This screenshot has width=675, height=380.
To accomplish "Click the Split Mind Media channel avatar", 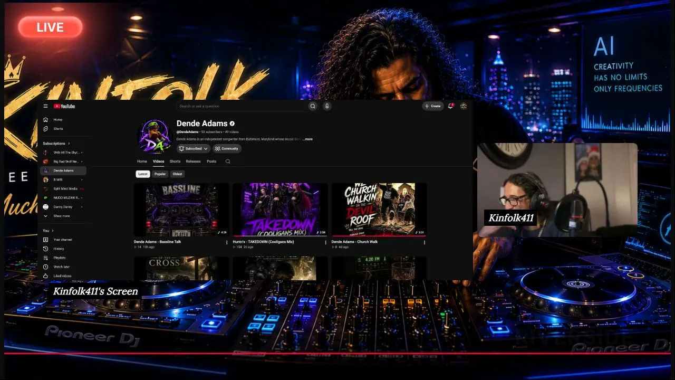I will click(46, 188).
